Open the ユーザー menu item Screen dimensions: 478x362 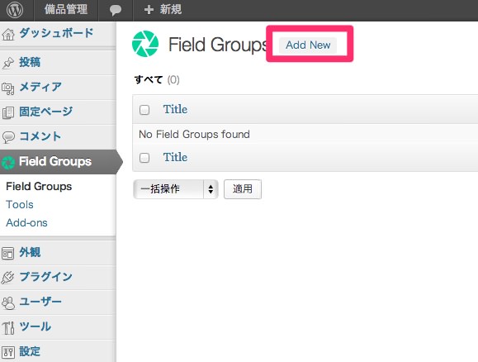(40, 302)
